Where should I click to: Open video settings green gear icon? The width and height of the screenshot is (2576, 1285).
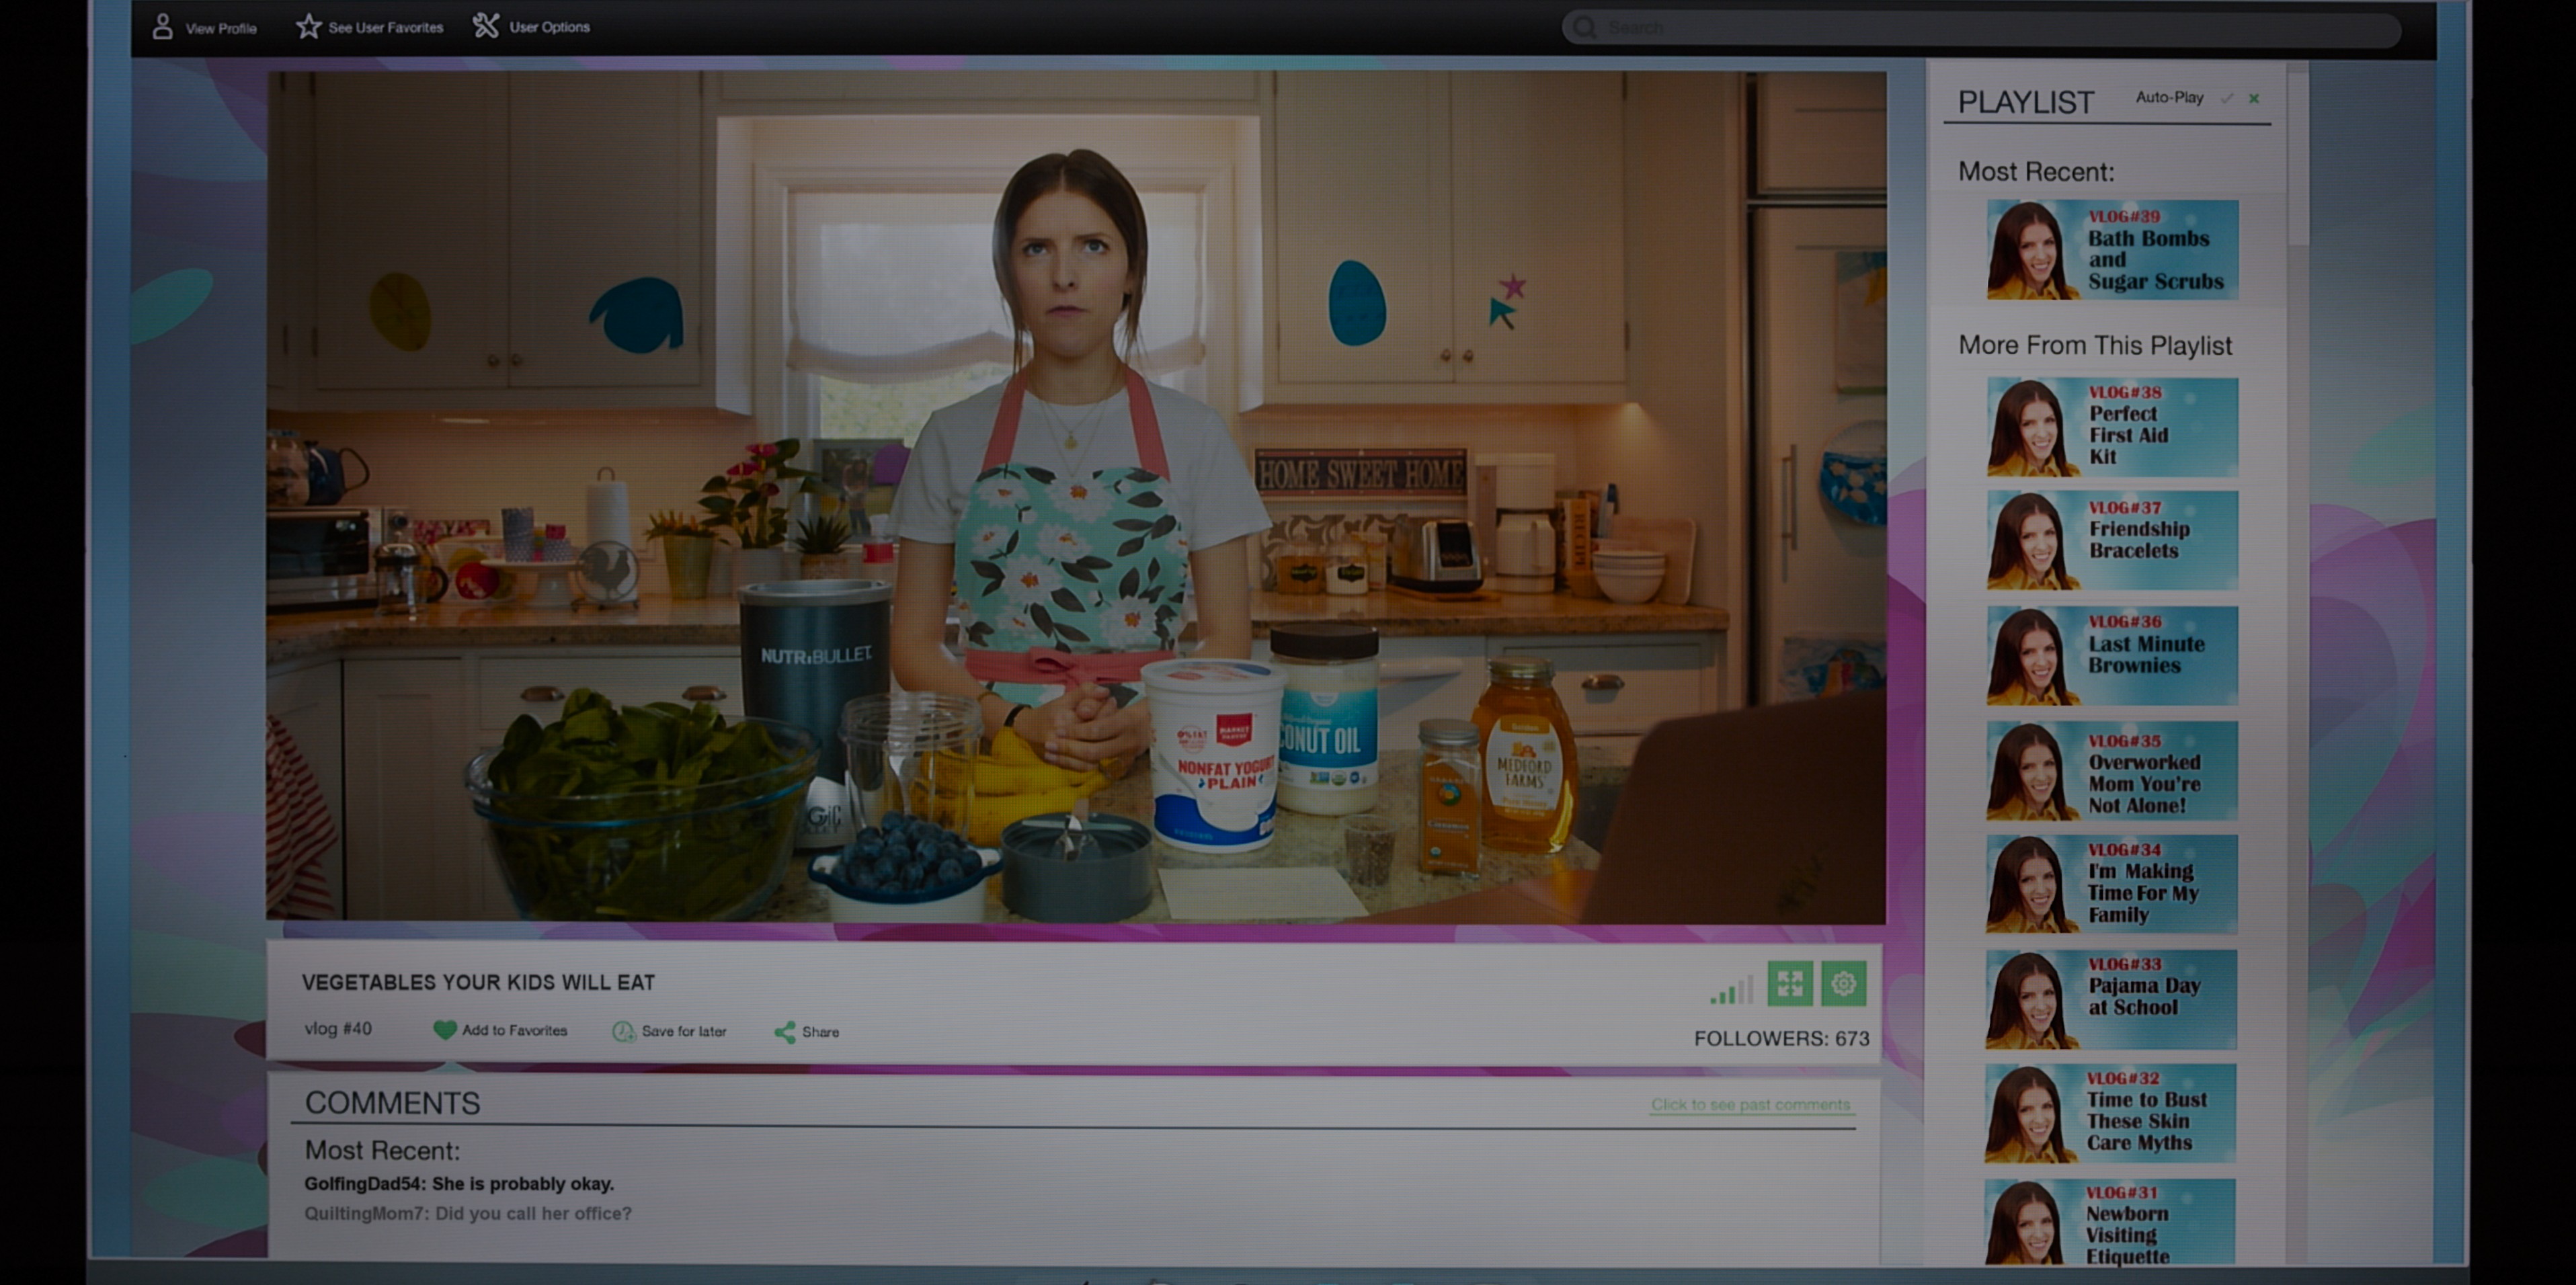(1843, 984)
